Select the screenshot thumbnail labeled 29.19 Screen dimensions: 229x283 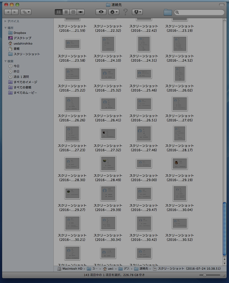click(180, 164)
